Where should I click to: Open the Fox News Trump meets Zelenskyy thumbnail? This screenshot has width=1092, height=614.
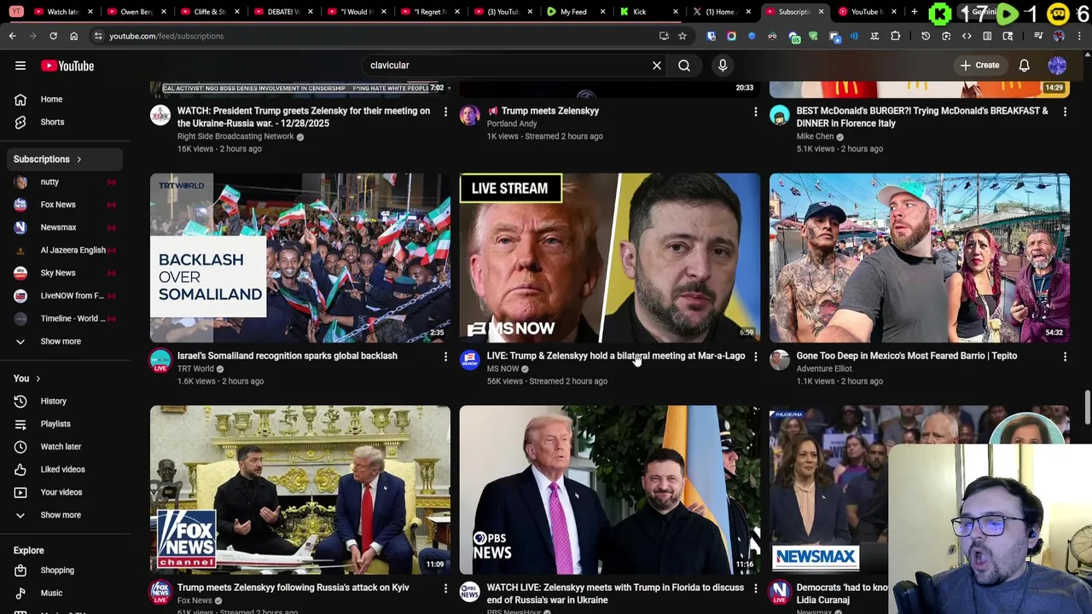[x=300, y=489]
